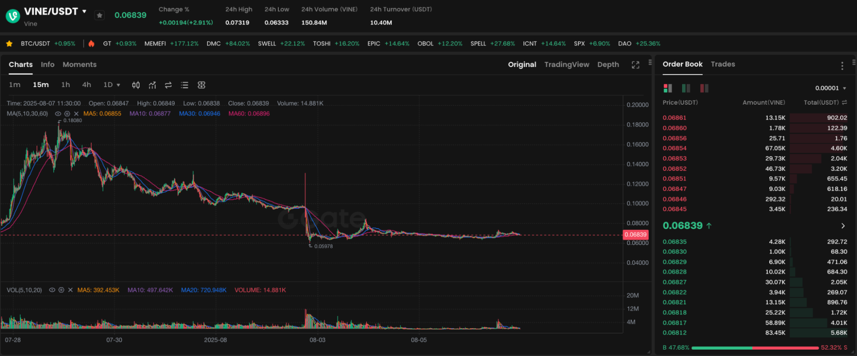Open price precision 0.00001 dropdown

(830, 88)
